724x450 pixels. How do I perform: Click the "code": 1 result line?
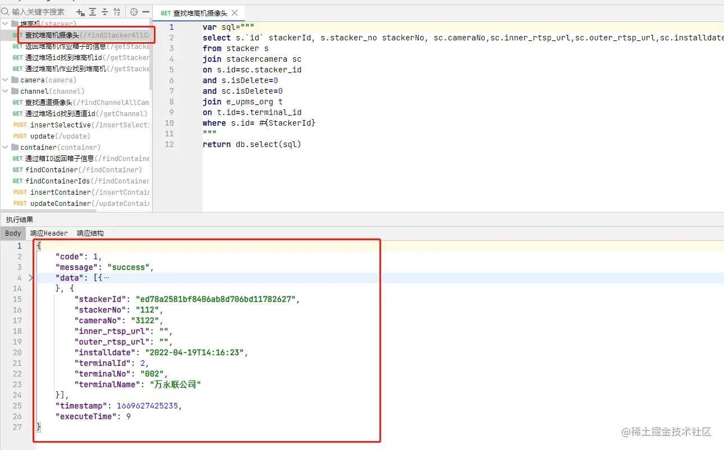[79, 256]
